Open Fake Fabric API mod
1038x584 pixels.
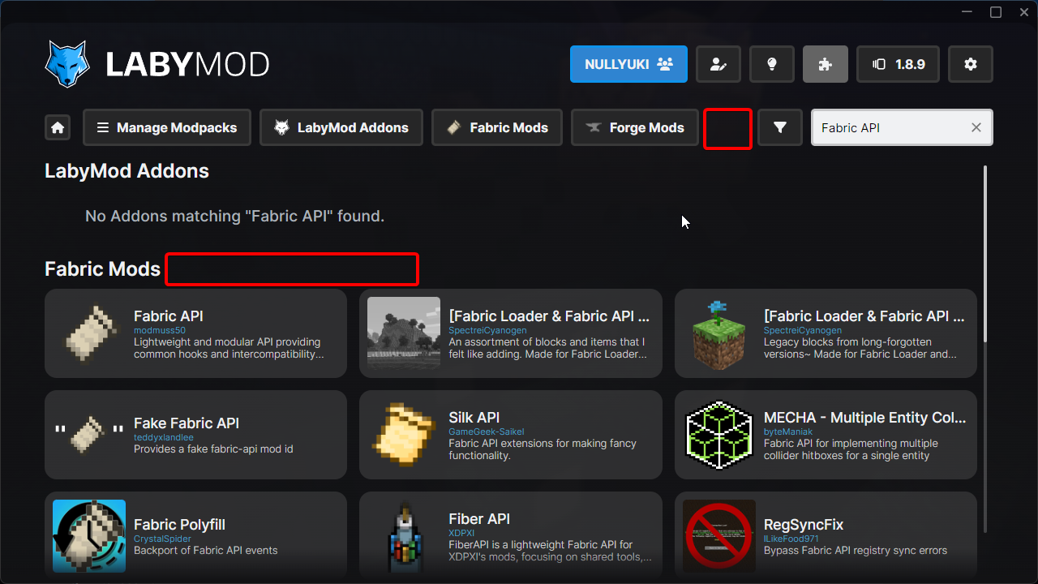pos(196,435)
